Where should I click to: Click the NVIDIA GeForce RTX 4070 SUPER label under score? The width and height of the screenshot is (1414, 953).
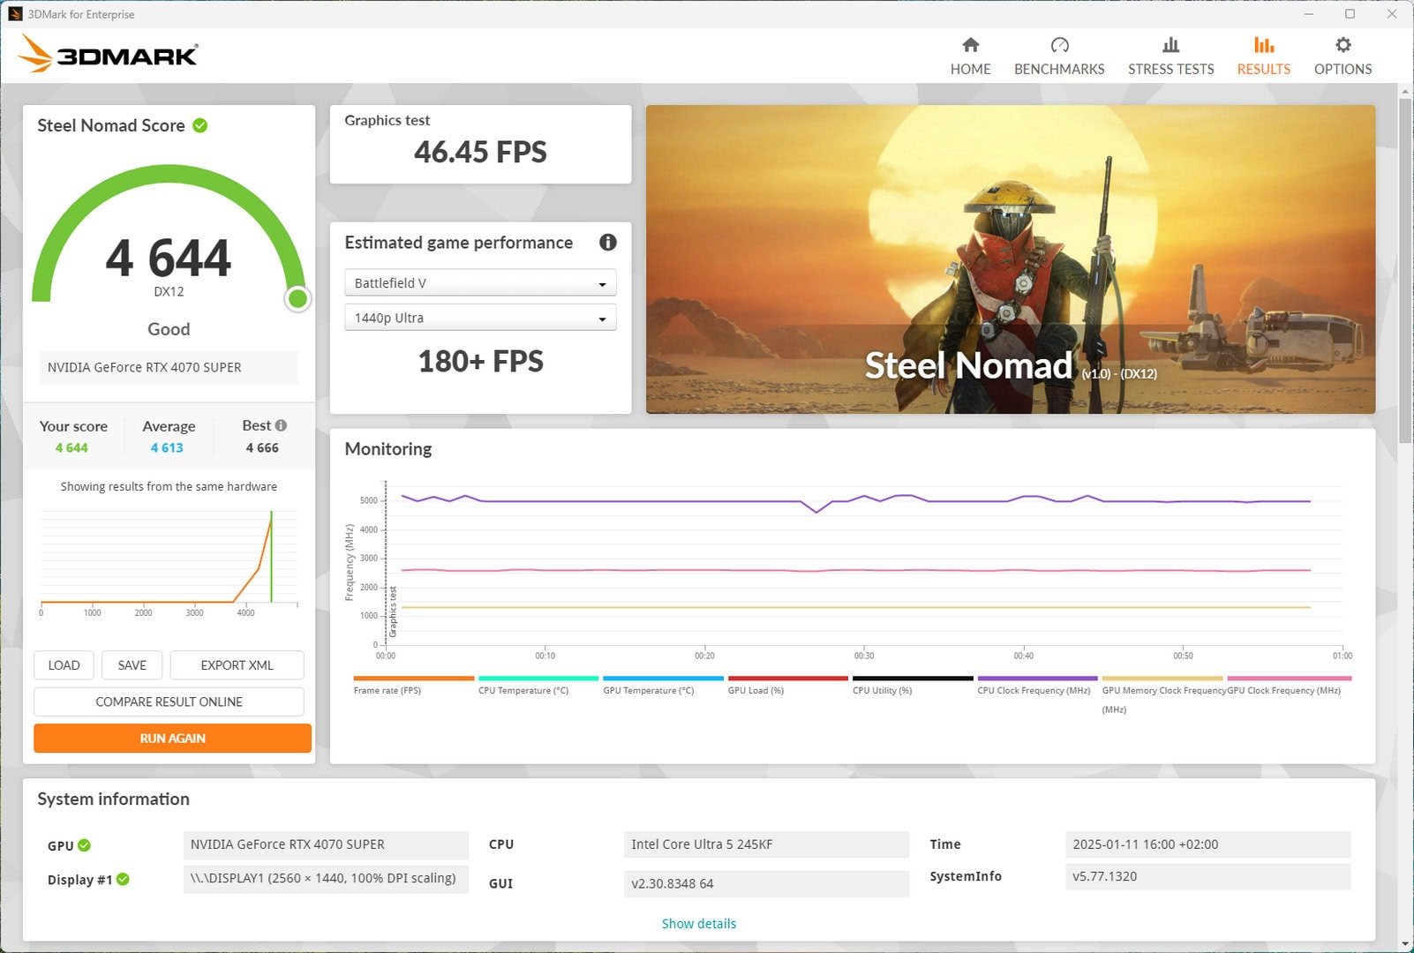click(x=168, y=367)
